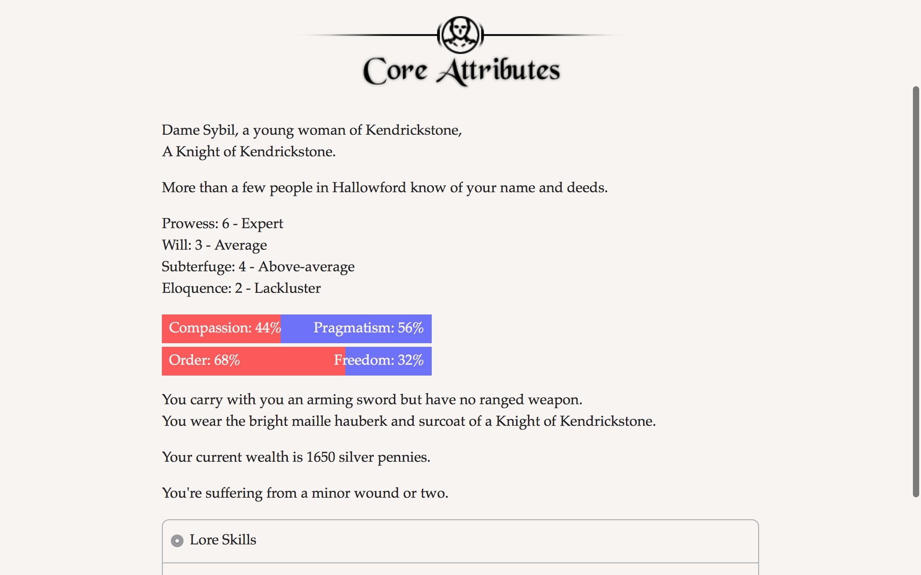Click the blue Pragmatism 56% bar segment
921x575 pixels.
point(356,328)
